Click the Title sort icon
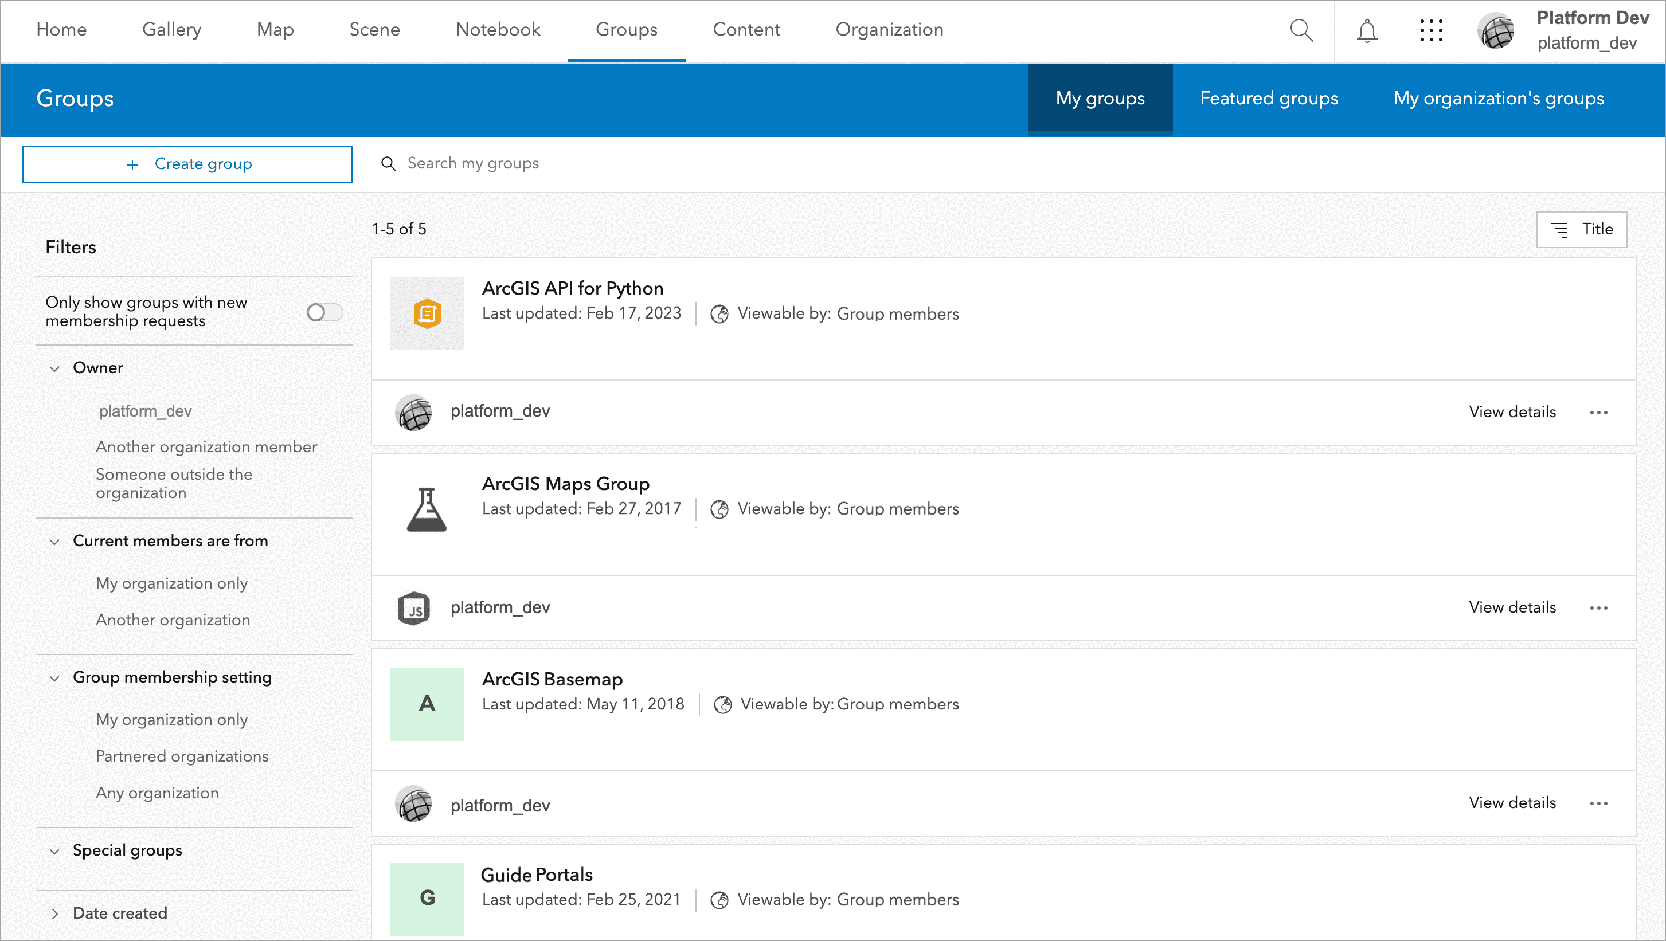This screenshot has height=941, width=1666. tap(1561, 229)
